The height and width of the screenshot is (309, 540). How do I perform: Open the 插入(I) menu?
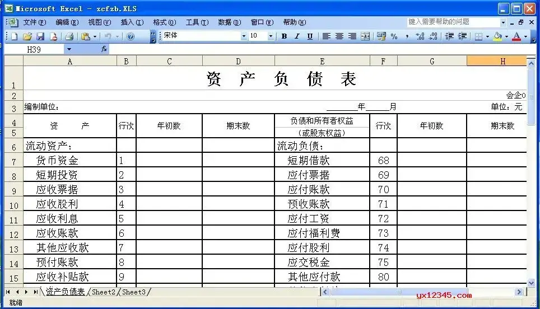coord(132,22)
